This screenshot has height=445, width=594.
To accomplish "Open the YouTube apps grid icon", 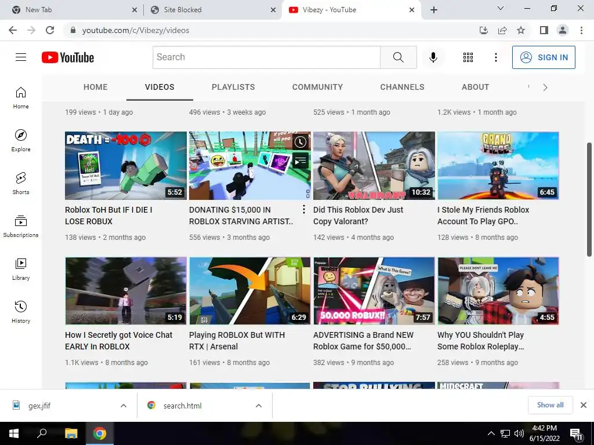I will point(468,57).
